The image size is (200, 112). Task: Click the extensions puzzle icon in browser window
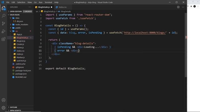coord(191,6)
